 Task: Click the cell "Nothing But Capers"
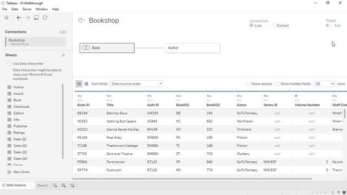click(121, 121)
